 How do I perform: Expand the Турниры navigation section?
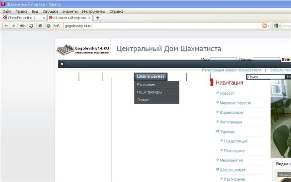[227, 131]
